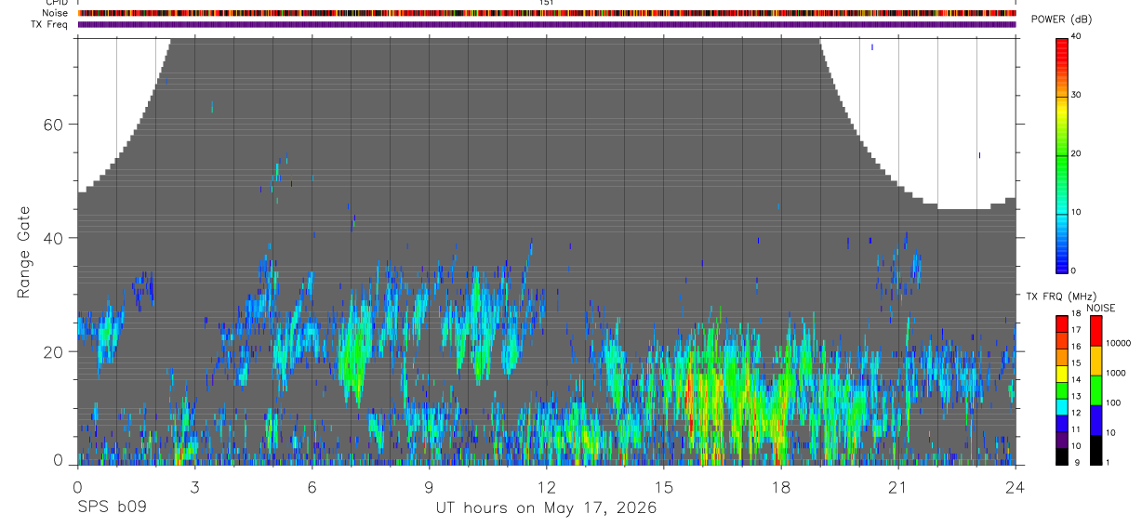Select the green 13-14 MHz TX FRQ swatch
The width and height of the screenshot is (1142, 527).
(1061, 389)
